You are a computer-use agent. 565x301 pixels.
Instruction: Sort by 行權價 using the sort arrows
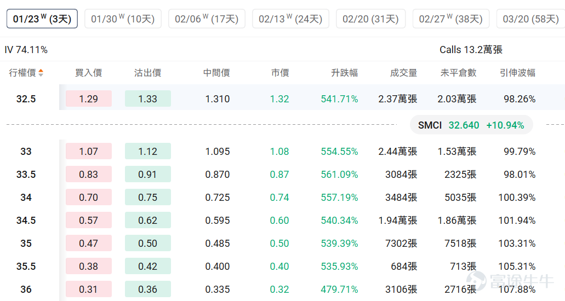[41, 73]
